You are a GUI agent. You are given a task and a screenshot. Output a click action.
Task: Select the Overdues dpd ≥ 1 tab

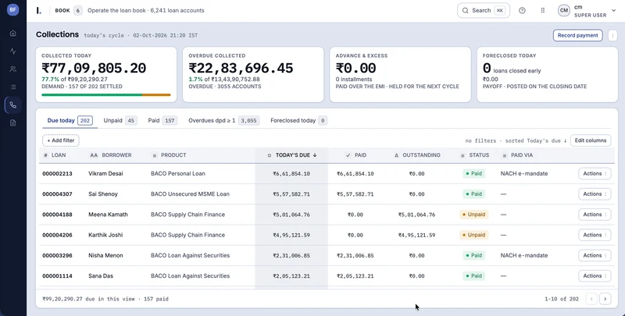click(x=223, y=121)
